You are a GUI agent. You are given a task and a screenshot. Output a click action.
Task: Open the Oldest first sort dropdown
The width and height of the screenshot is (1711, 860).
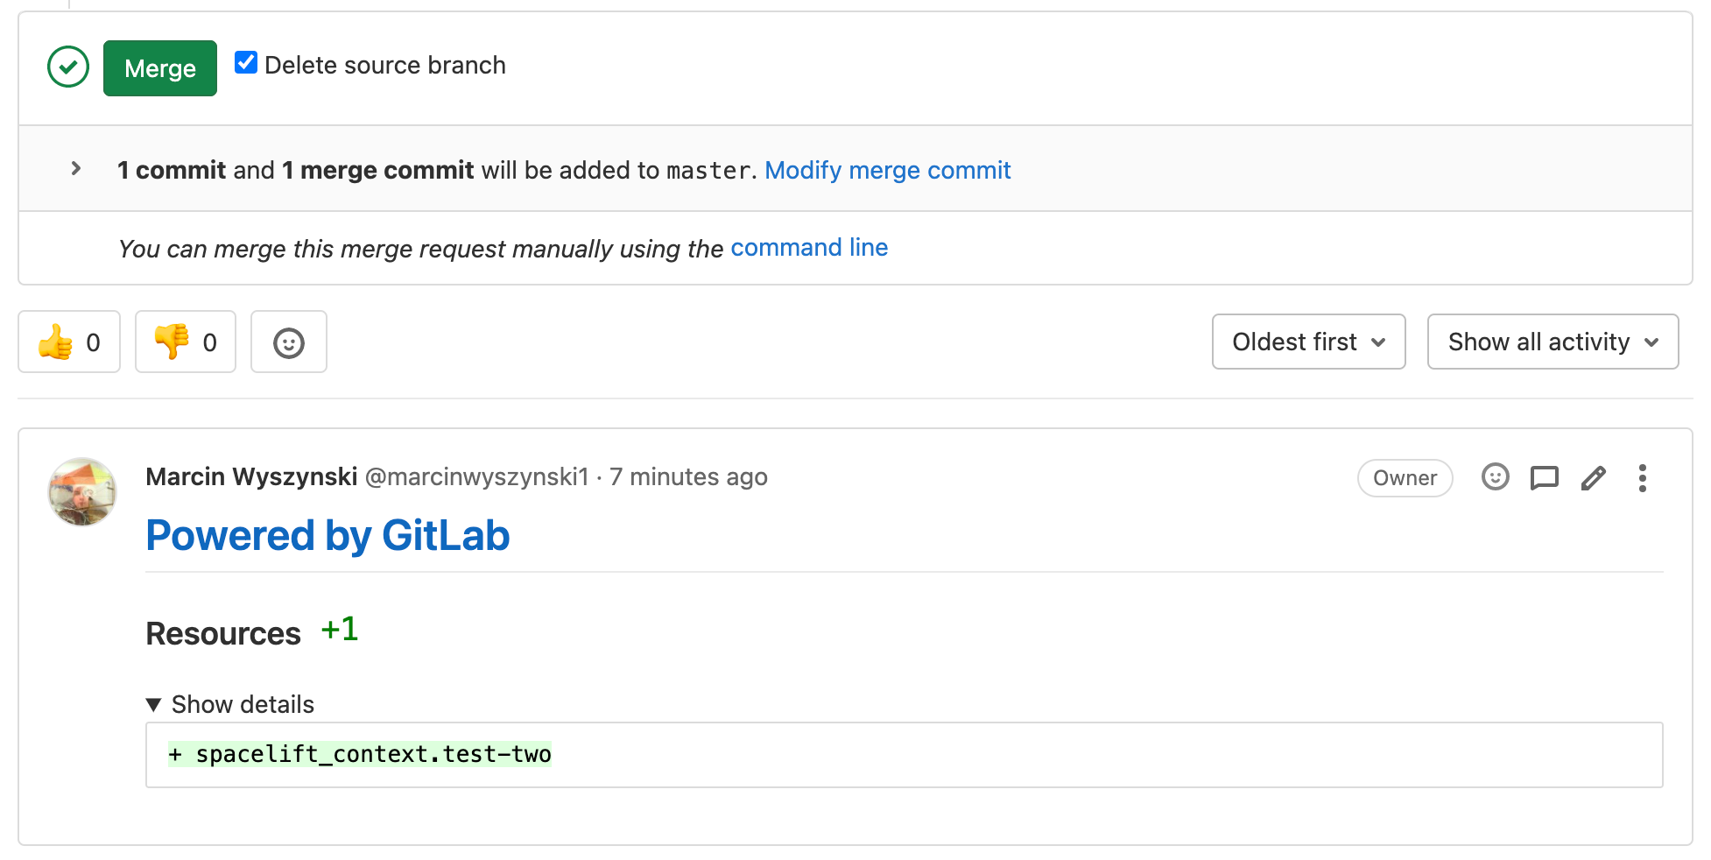pos(1308,342)
